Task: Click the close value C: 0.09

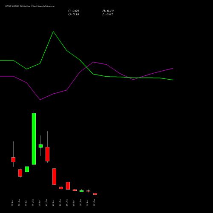Action: pos(74,11)
